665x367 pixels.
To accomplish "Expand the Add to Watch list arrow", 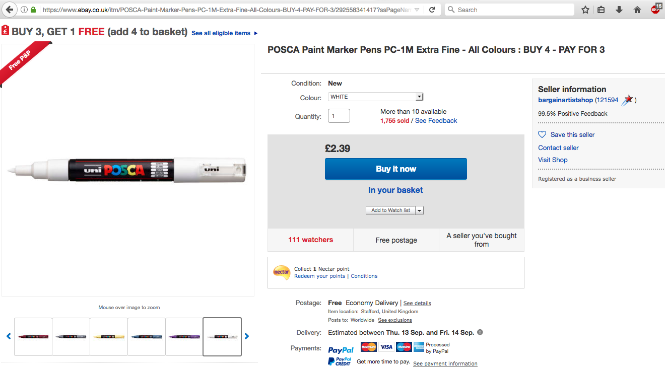I will [420, 210].
